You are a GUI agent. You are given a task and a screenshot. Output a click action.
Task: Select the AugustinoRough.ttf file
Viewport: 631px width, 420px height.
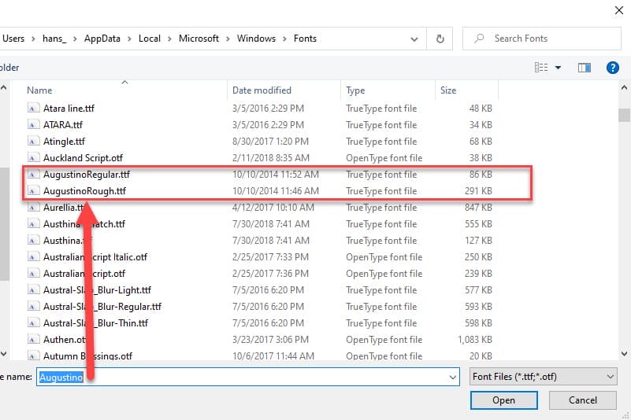point(84,191)
